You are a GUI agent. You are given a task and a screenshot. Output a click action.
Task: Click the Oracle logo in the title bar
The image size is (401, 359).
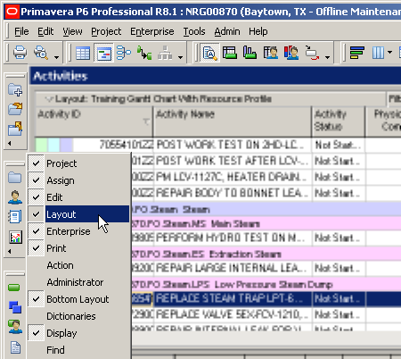12,12
